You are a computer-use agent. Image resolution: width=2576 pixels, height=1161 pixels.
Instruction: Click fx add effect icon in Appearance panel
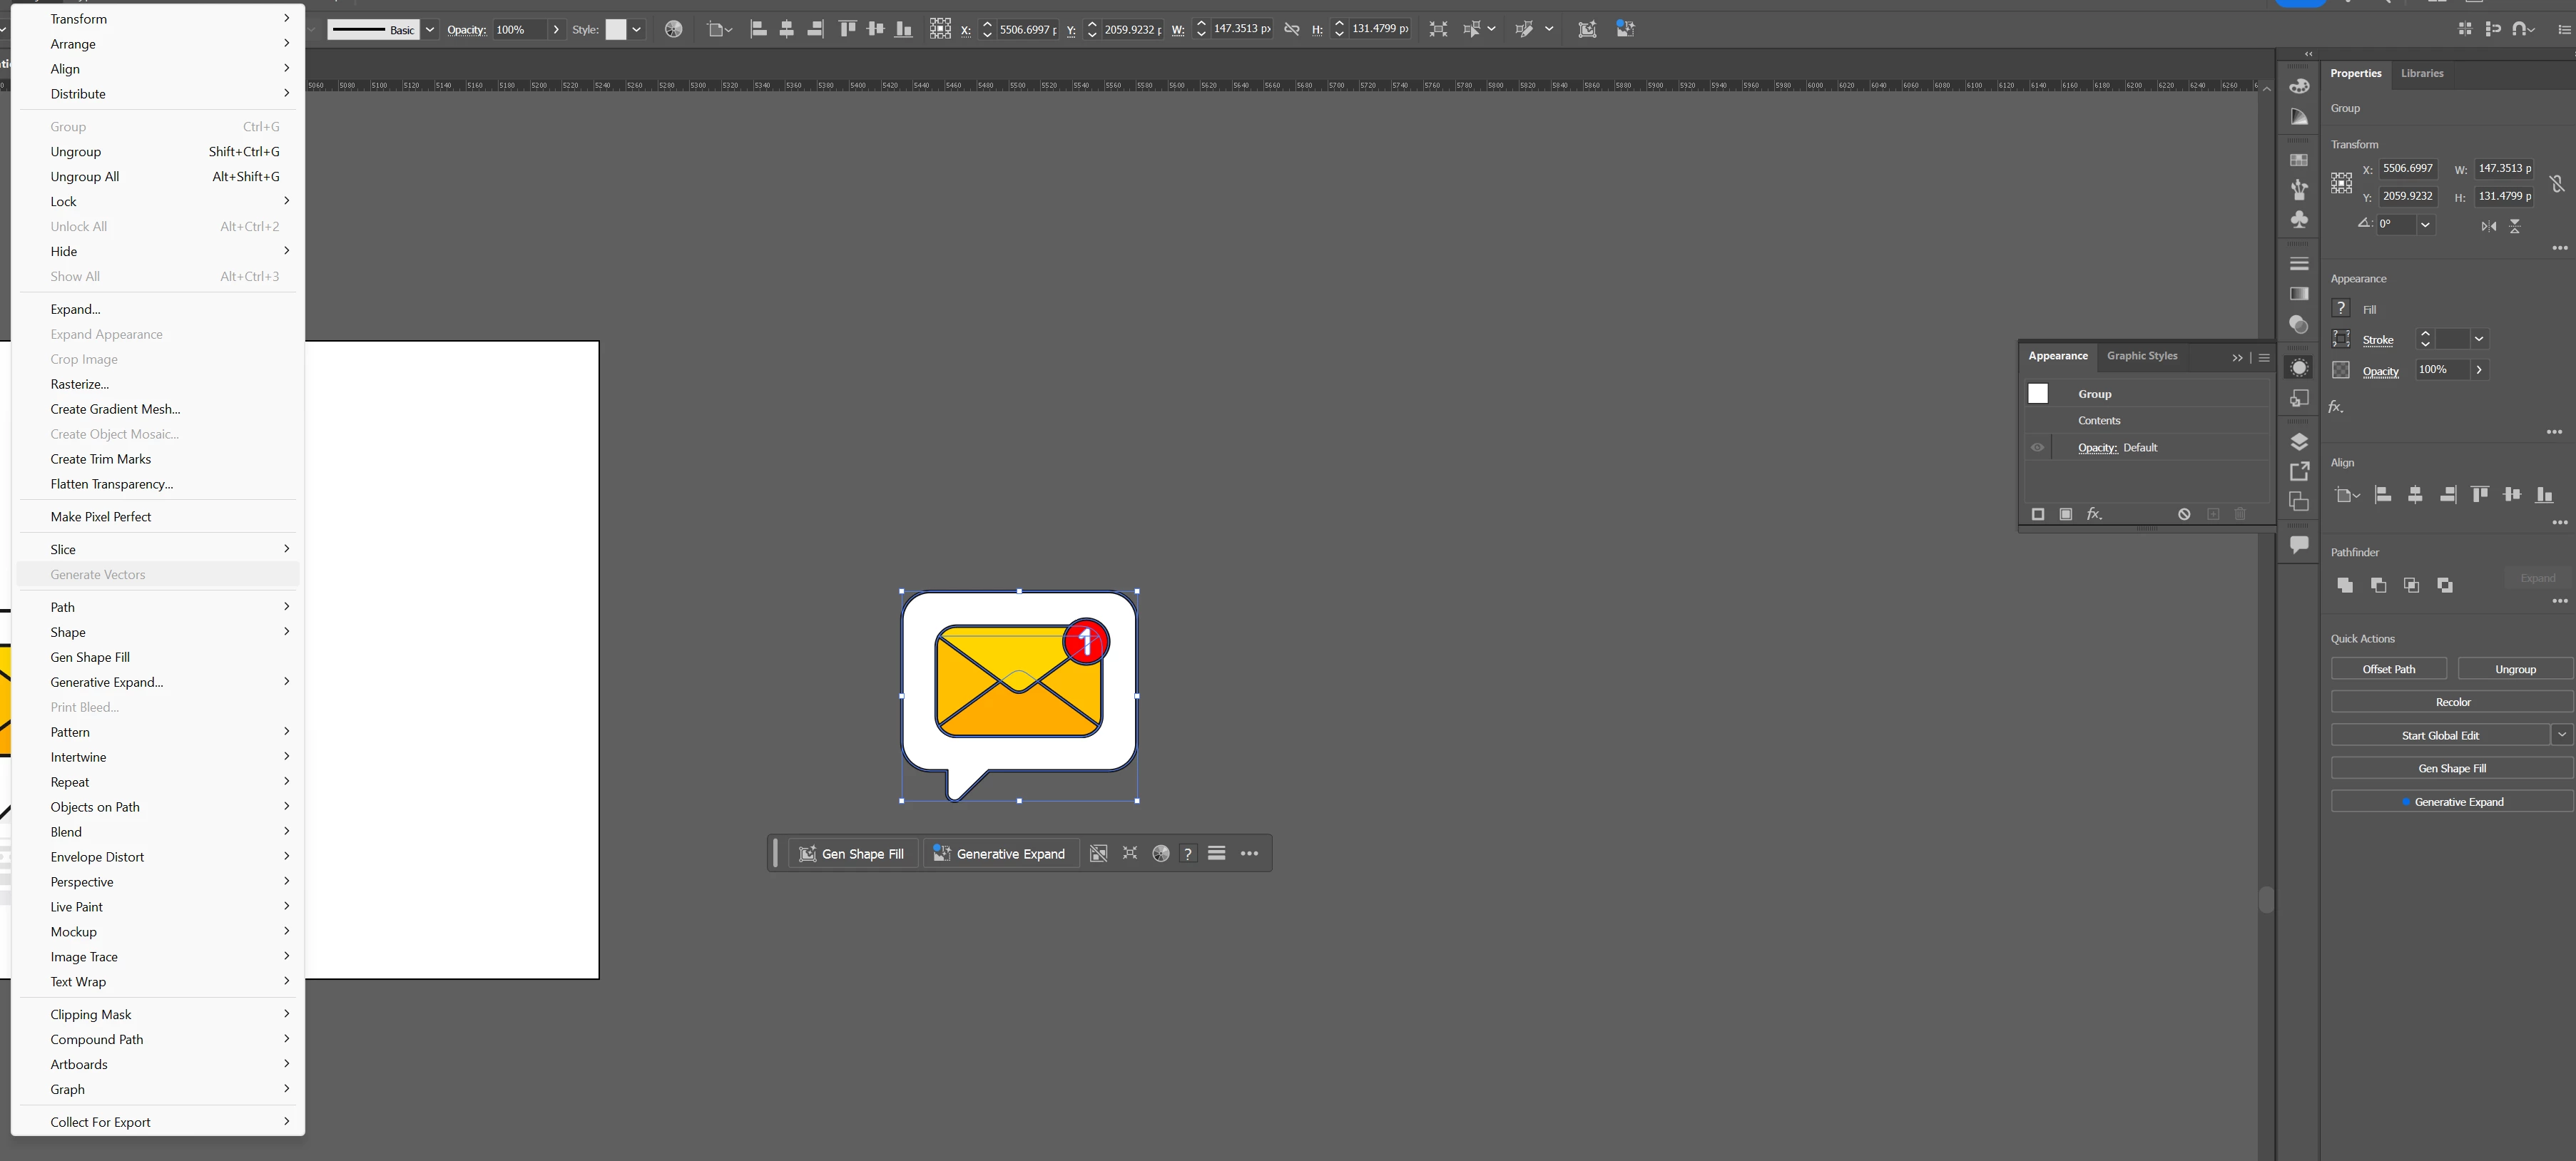(x=2093, y=514)
